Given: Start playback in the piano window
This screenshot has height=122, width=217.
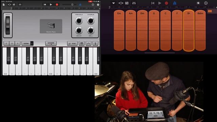Looking at the screenshot, I should tap(51, 4).
